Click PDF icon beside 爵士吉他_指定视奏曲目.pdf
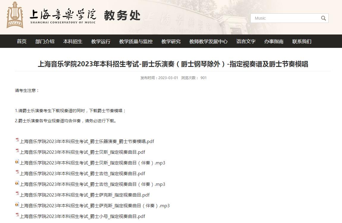This screenshot has width=342, height=223. click(17, 172)
